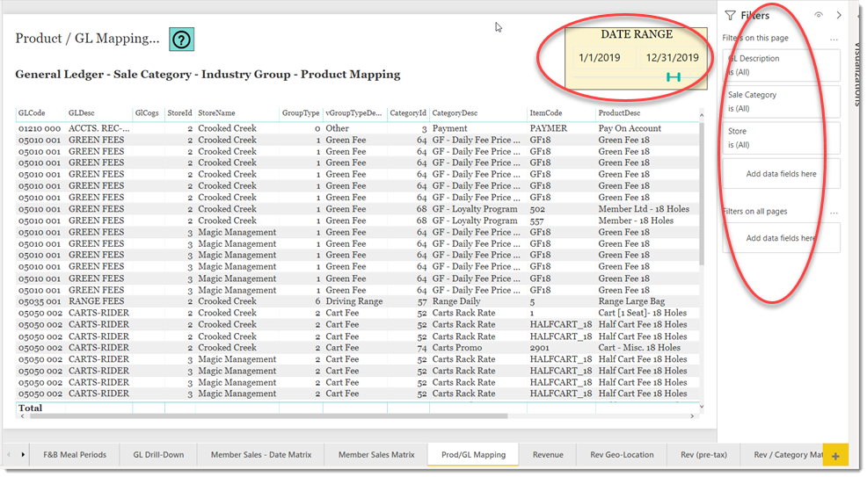Click the scroll-down arrow of table

pyautogui.click(x=702, y=407)
